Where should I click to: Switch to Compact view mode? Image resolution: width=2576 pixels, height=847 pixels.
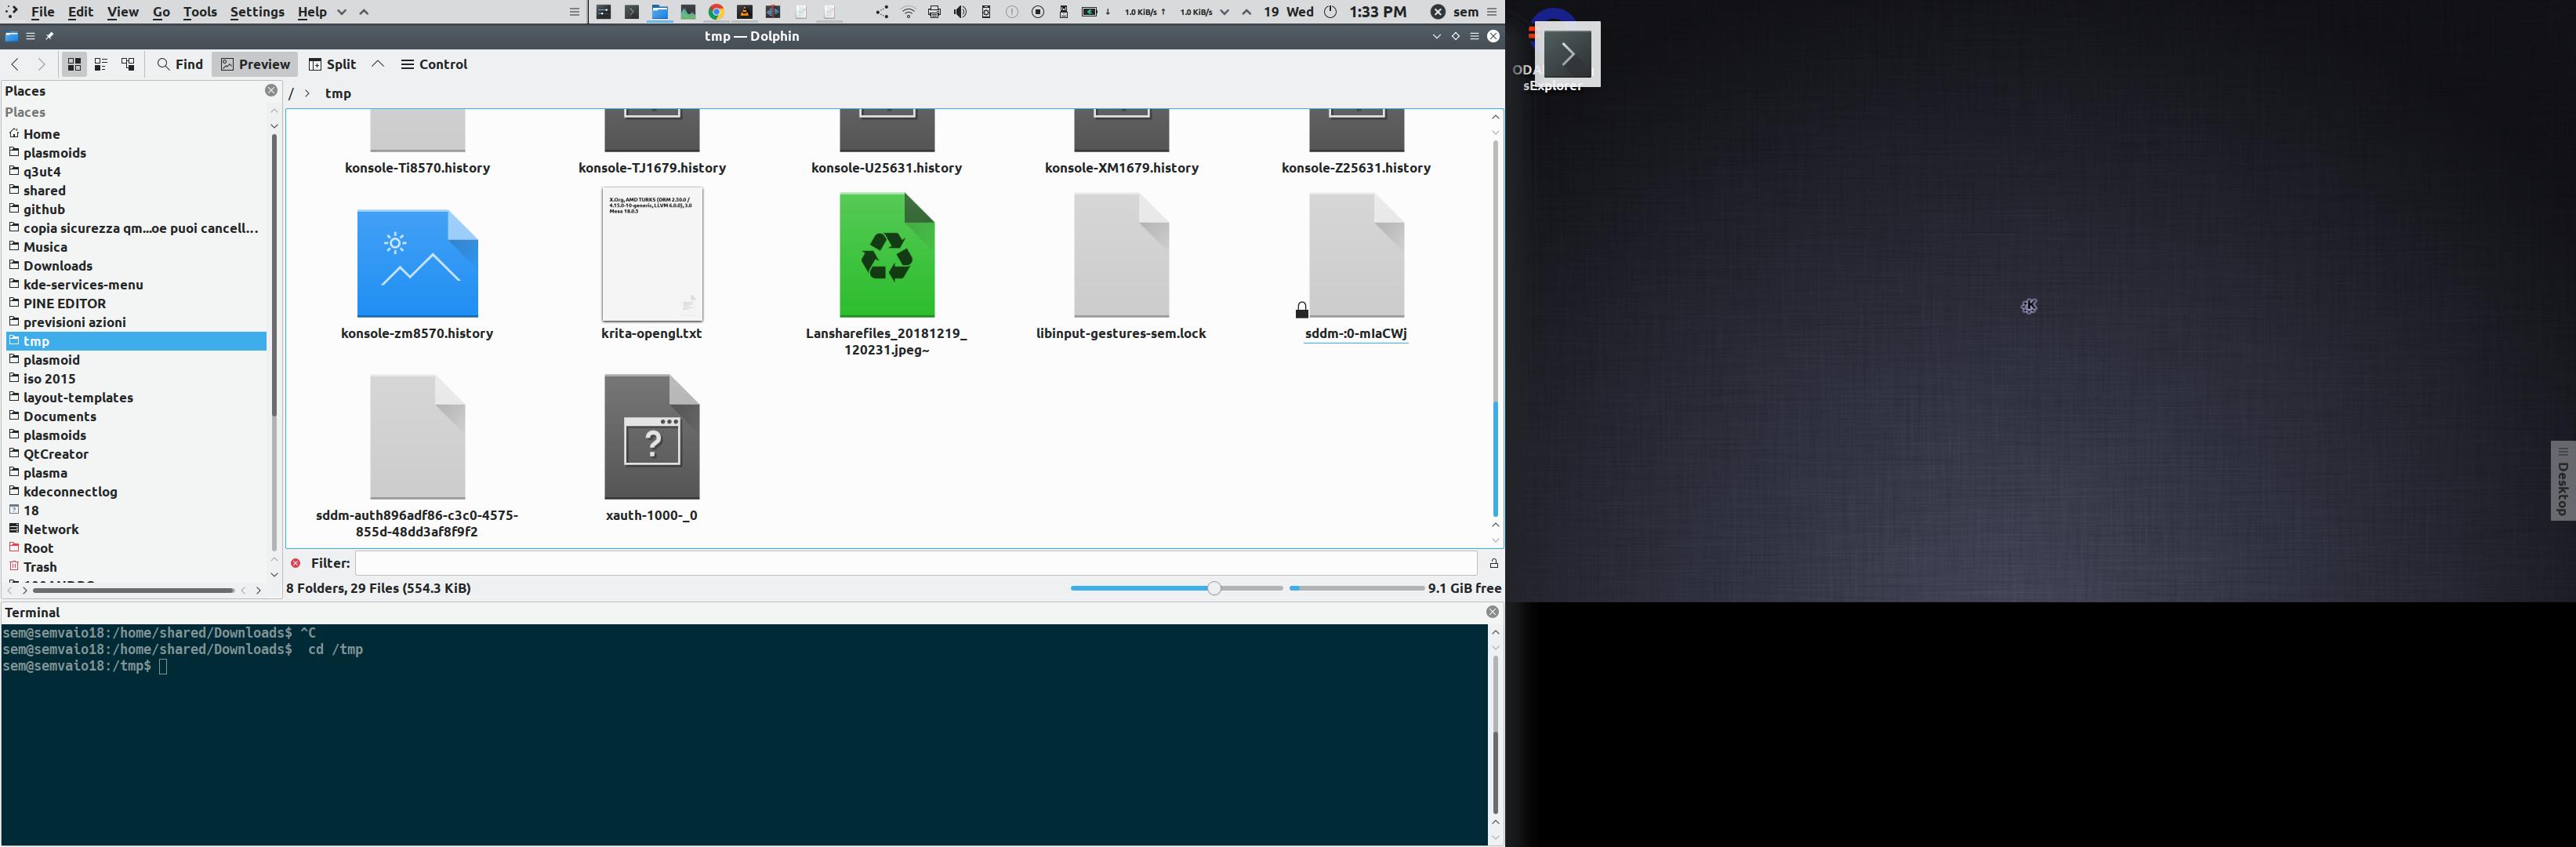pos(101,64)
